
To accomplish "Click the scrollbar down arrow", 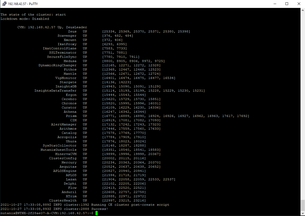I will coord(303,214).
